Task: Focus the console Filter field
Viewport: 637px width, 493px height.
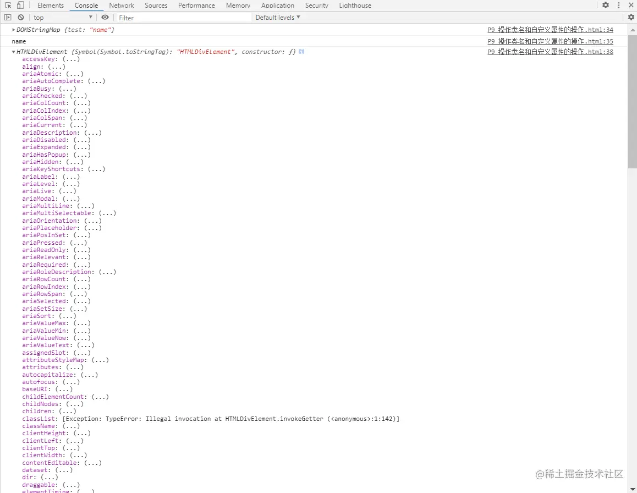Action: (x=184, y=18)
